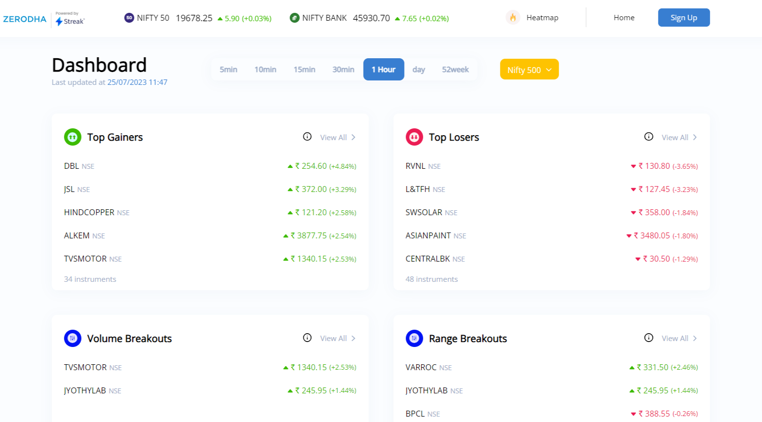
Task: Click the Zerodha logo
Action: [x=25, y=19]
